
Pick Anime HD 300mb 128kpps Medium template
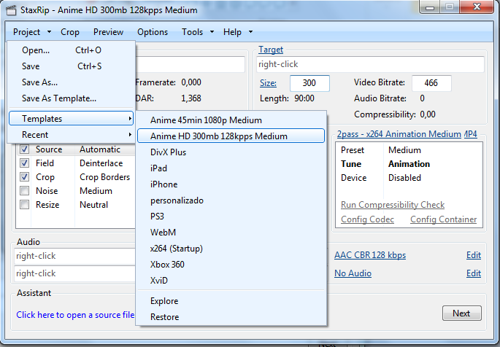pyautogui.click(x=231, y=136)
